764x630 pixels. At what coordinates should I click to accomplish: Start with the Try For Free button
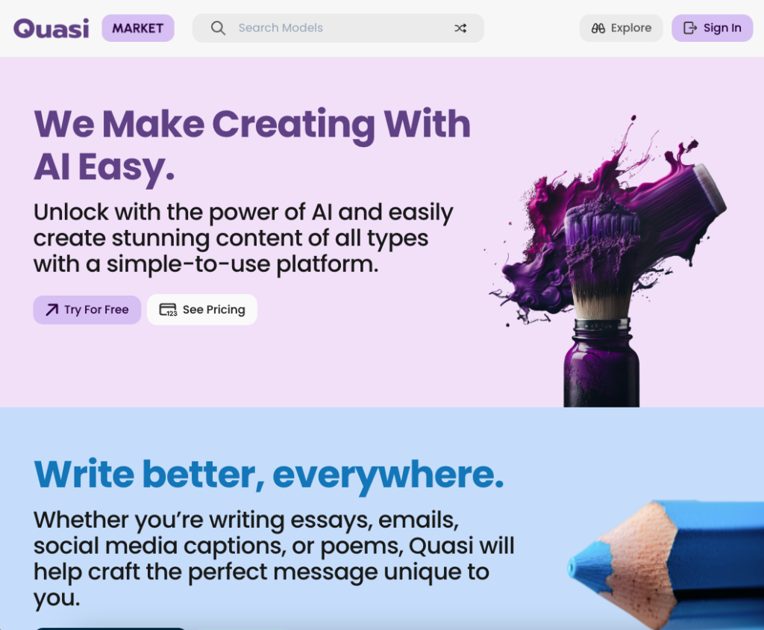87,310
